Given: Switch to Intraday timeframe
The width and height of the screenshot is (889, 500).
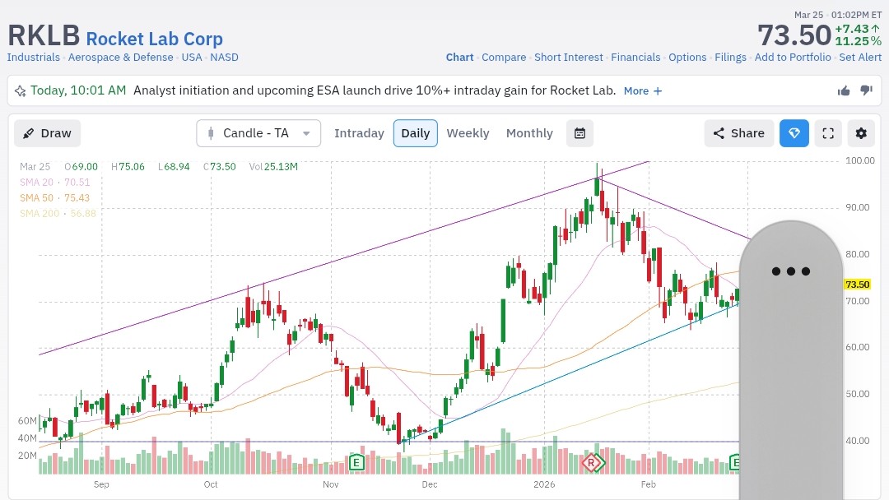Looking at the screenshot, I should (359, 133).
